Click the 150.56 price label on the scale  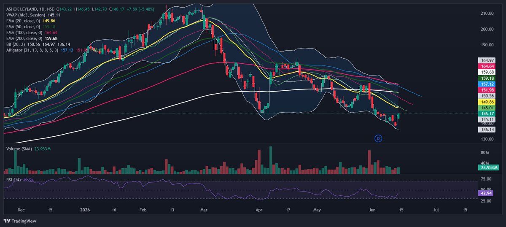pyautogui.click(x=487, y=96)
